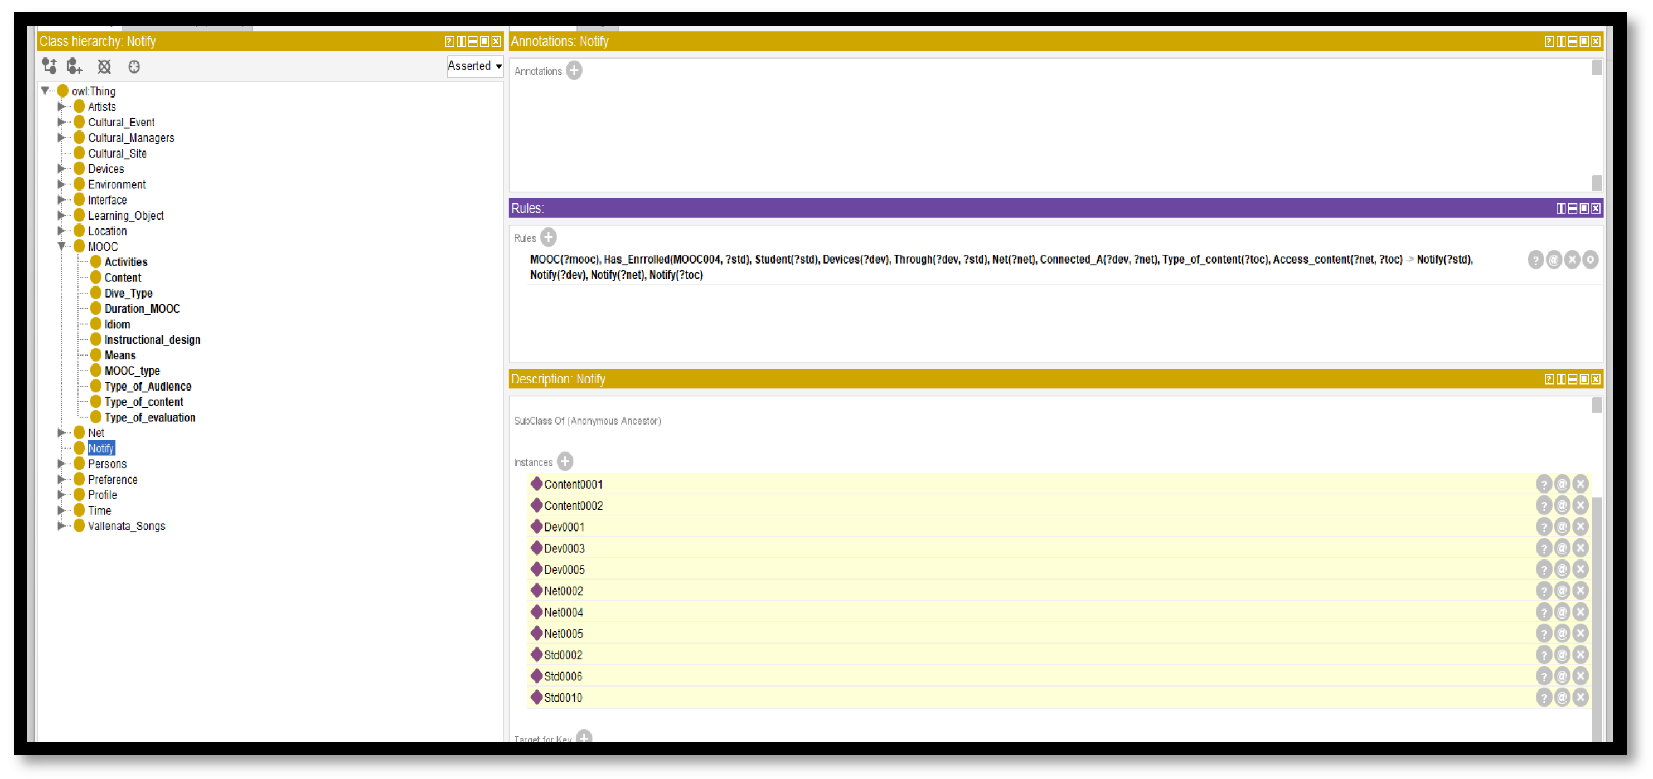1653x779 pixels.
Task: Click the Delete selected class icon
Action: pos(104,66)
